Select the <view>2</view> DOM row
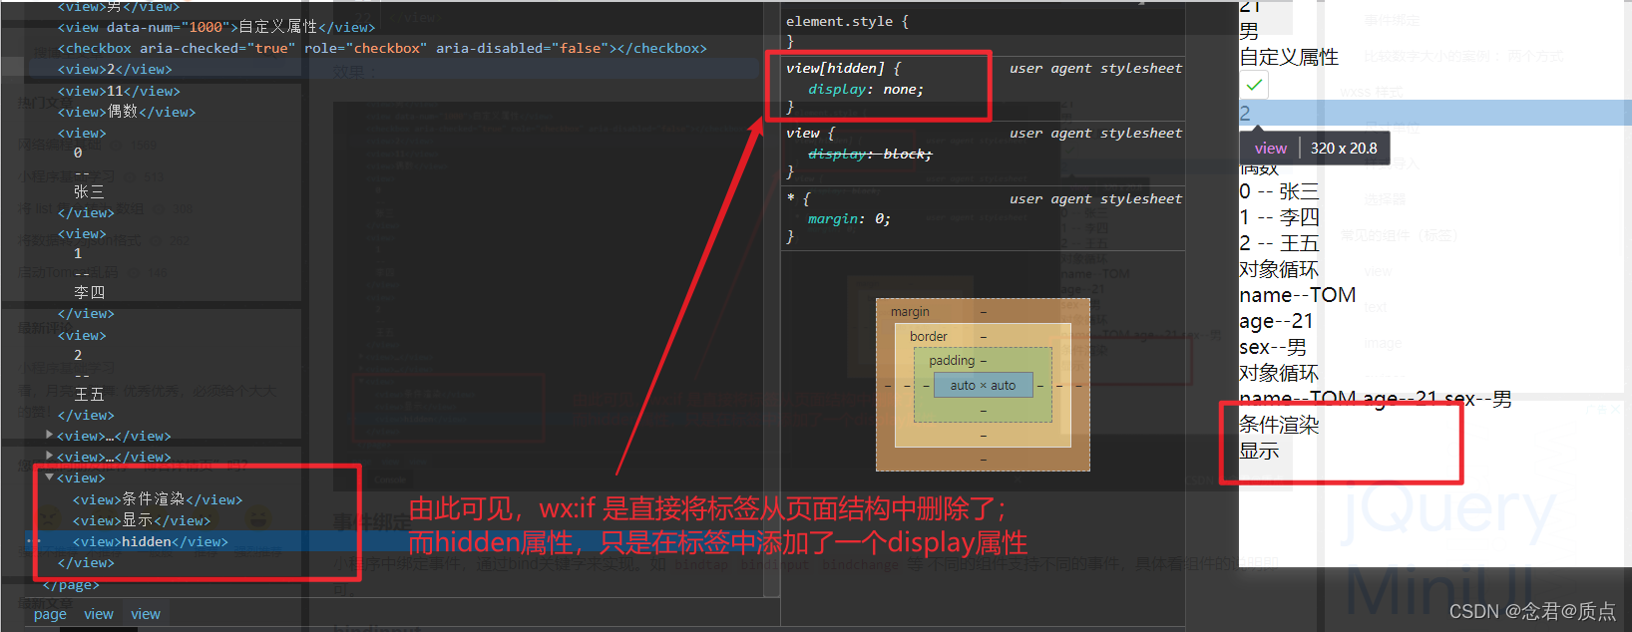The width and height of the screenshot is (1632, 632). (x=115, y=69)
